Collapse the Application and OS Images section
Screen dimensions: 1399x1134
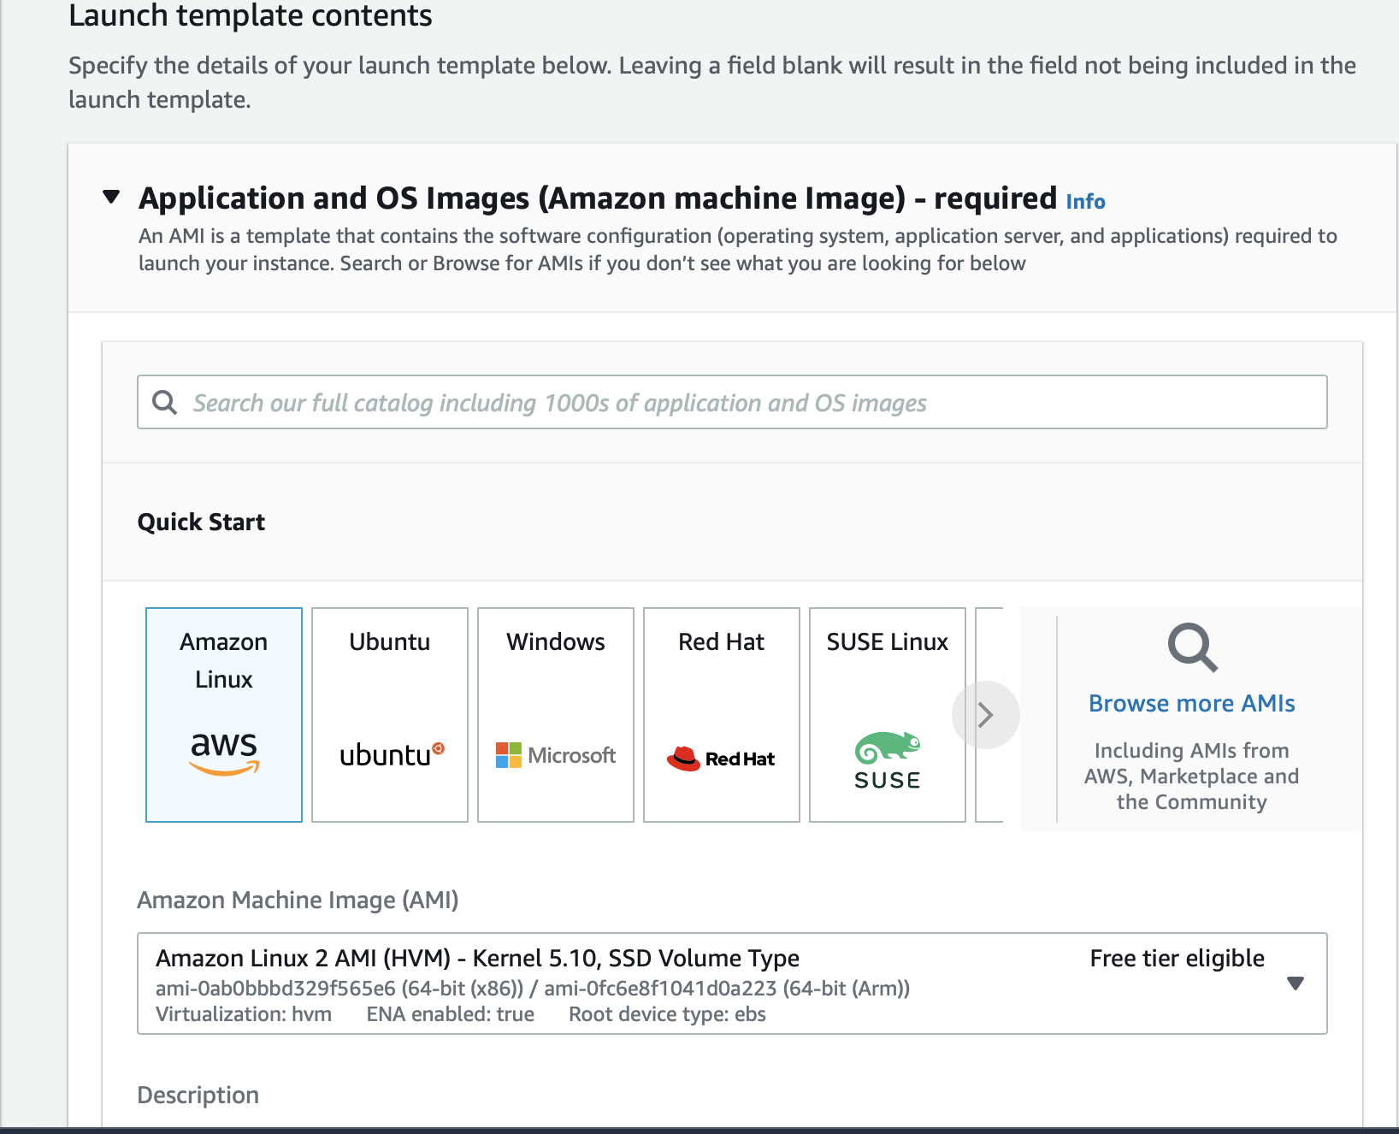click(111, 198)
